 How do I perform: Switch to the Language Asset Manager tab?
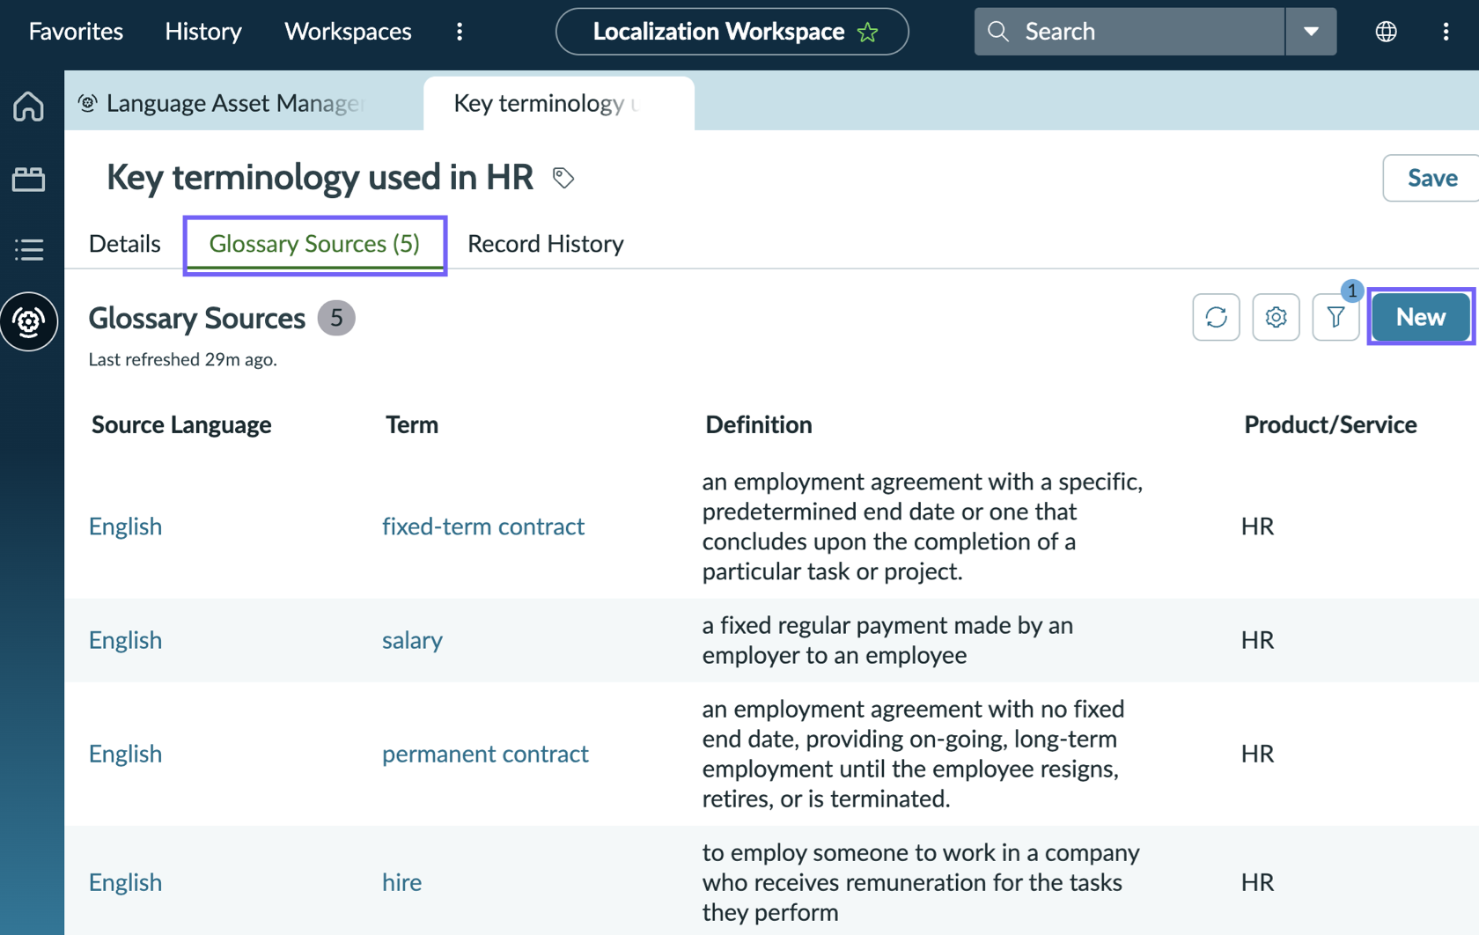point(244,103)
